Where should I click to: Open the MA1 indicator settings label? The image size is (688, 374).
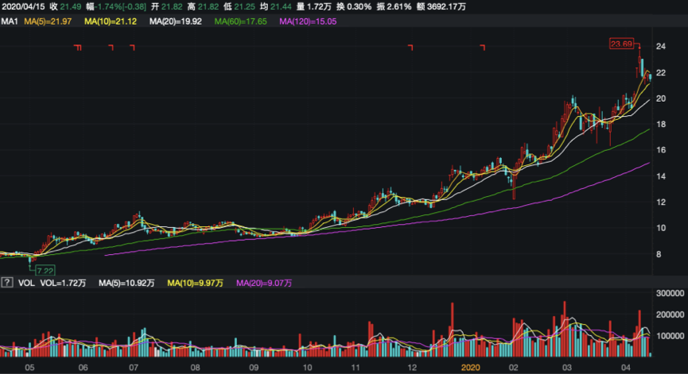(10, 21)
